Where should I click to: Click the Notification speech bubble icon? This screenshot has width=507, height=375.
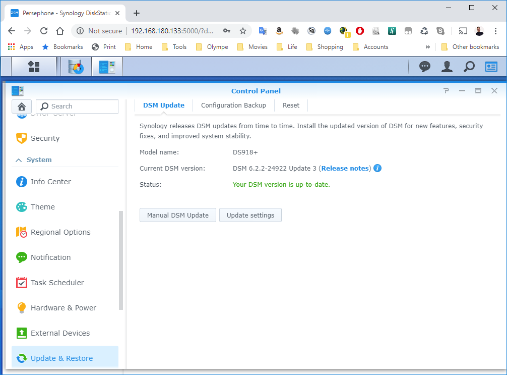tap(22, 257)
